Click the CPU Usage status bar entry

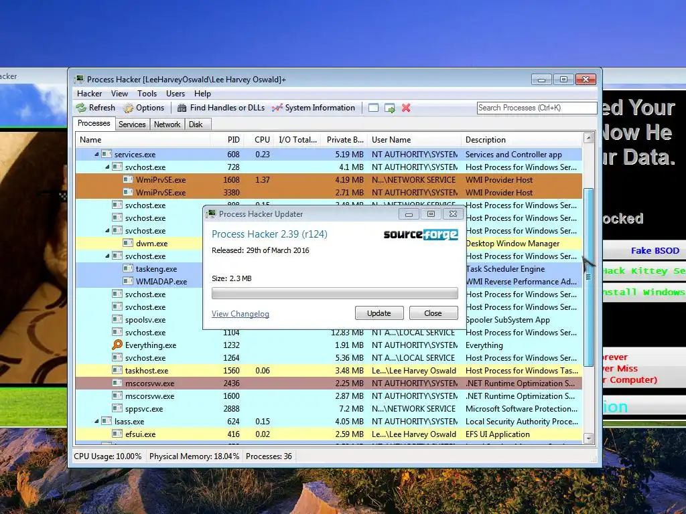(x=108, y=456)
